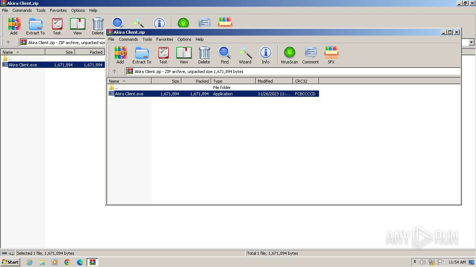Click Extract To in front window toolbar
The height and width of the screenshot is (267, 476).
pos(142,55)
